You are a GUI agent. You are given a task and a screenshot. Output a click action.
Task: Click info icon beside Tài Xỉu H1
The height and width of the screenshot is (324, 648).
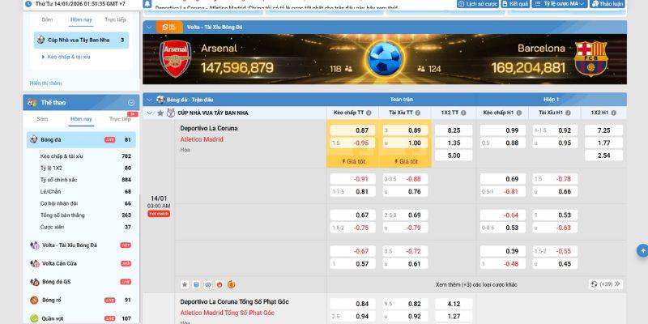568,113
